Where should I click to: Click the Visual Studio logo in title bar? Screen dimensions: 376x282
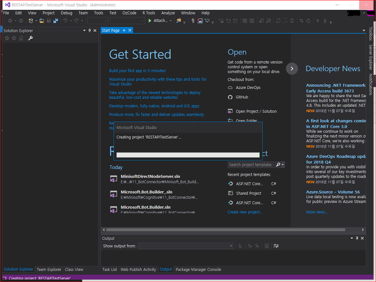click(x=8, y=5)
